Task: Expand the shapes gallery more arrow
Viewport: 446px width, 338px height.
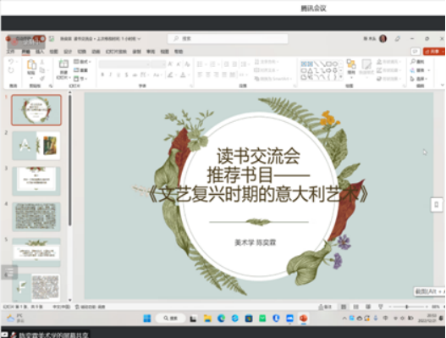Action: (341, 77)
